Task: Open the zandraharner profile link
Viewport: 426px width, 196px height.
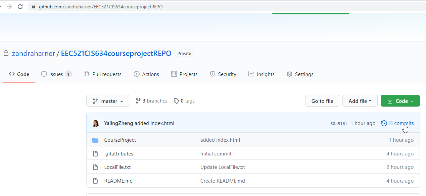Action: [x=34, y=53]
